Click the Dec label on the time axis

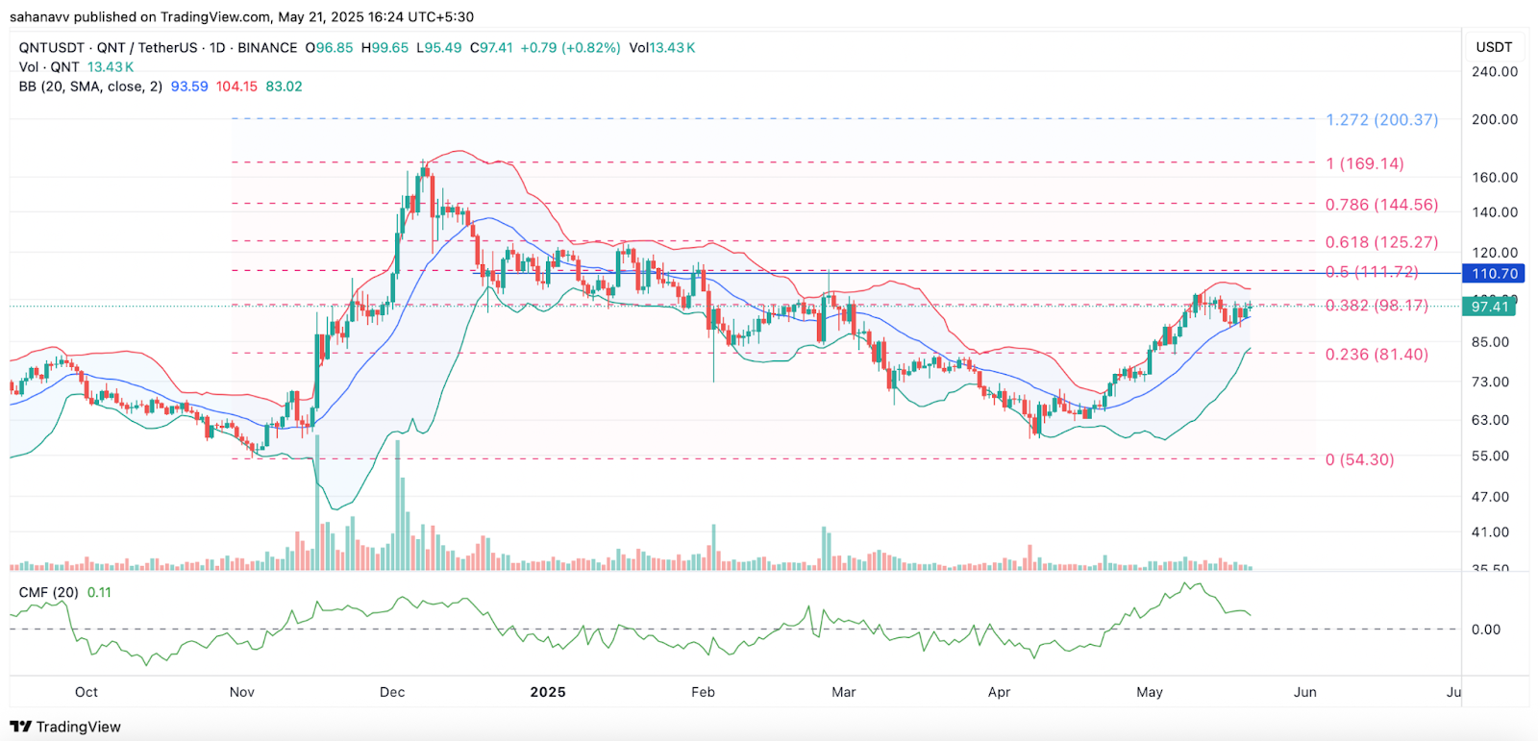click(x=392, y=692)
